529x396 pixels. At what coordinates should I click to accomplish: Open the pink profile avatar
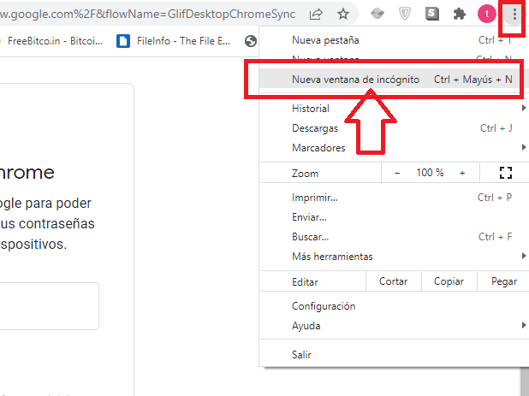tap(487, 15)
